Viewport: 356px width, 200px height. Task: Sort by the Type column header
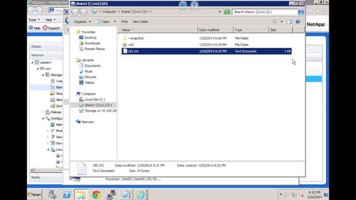tap(251, 29)
